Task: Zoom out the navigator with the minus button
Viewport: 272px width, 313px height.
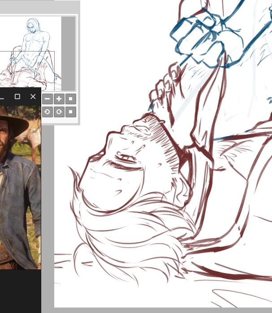Action: coord(47,99)
